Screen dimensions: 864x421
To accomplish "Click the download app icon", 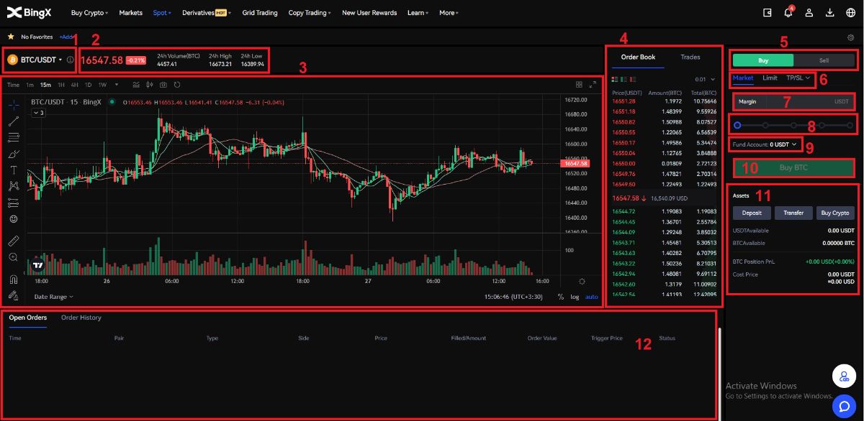I will point(830,12).
